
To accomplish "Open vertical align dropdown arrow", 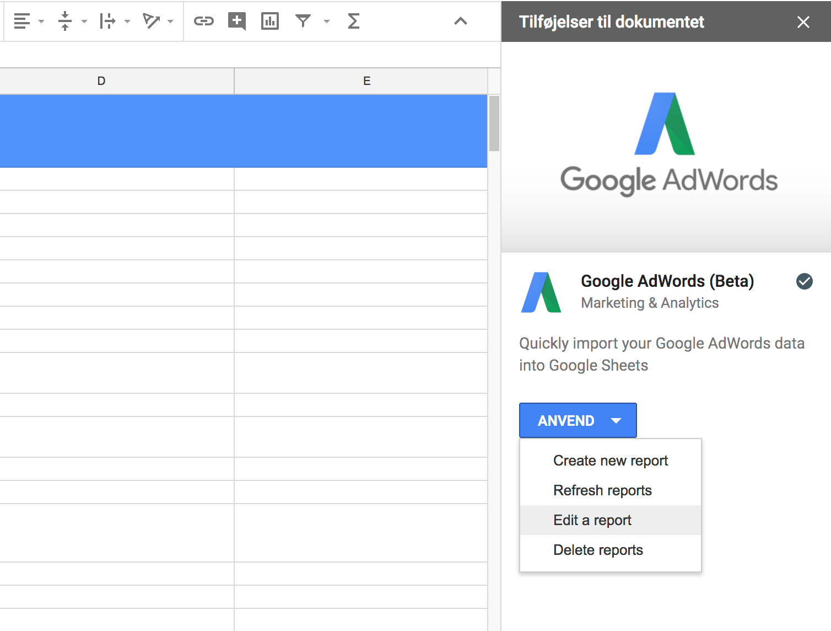I will pyautogui.click(x=84, y=22).
